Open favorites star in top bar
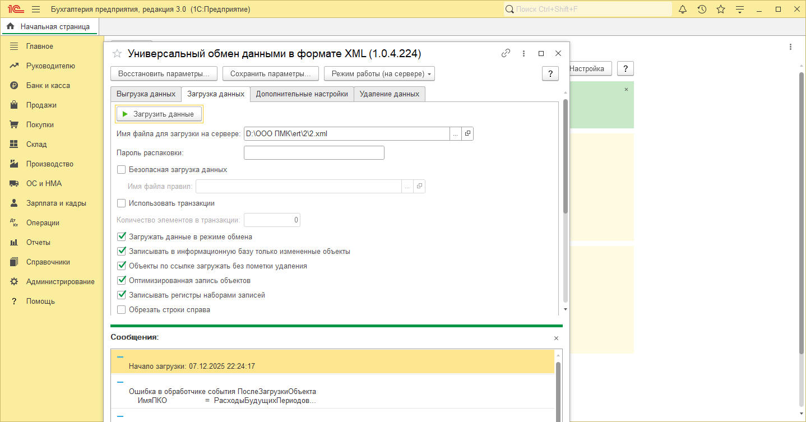 721,10
